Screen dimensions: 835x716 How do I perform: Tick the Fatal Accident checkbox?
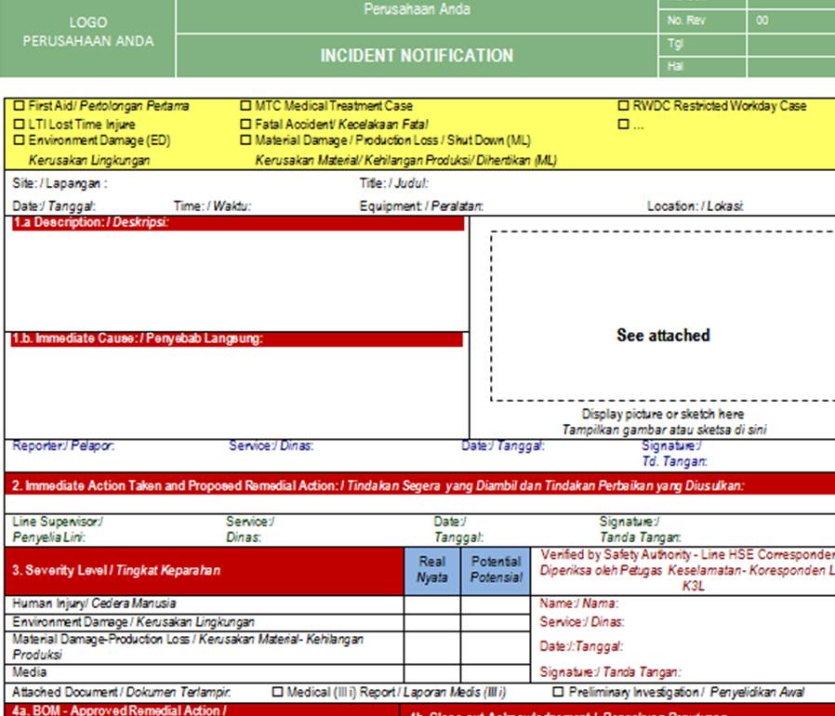245,124
